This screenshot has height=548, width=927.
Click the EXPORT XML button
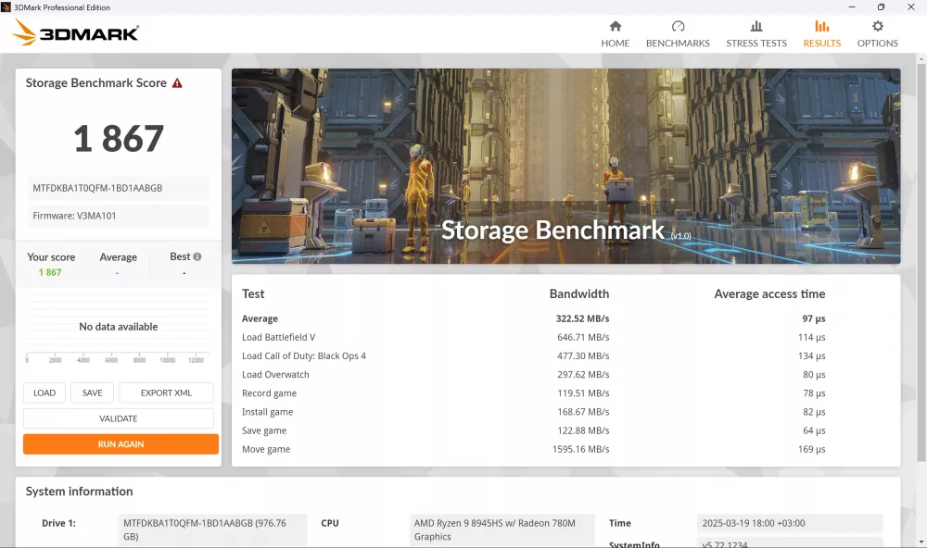(x=166, y=392)
